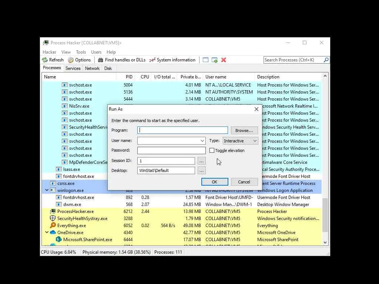Image resolution: width=379 pixels, height=284 pixels.
Task: Collapse the winlogon.exe tree node
Action: coord(47,190)
